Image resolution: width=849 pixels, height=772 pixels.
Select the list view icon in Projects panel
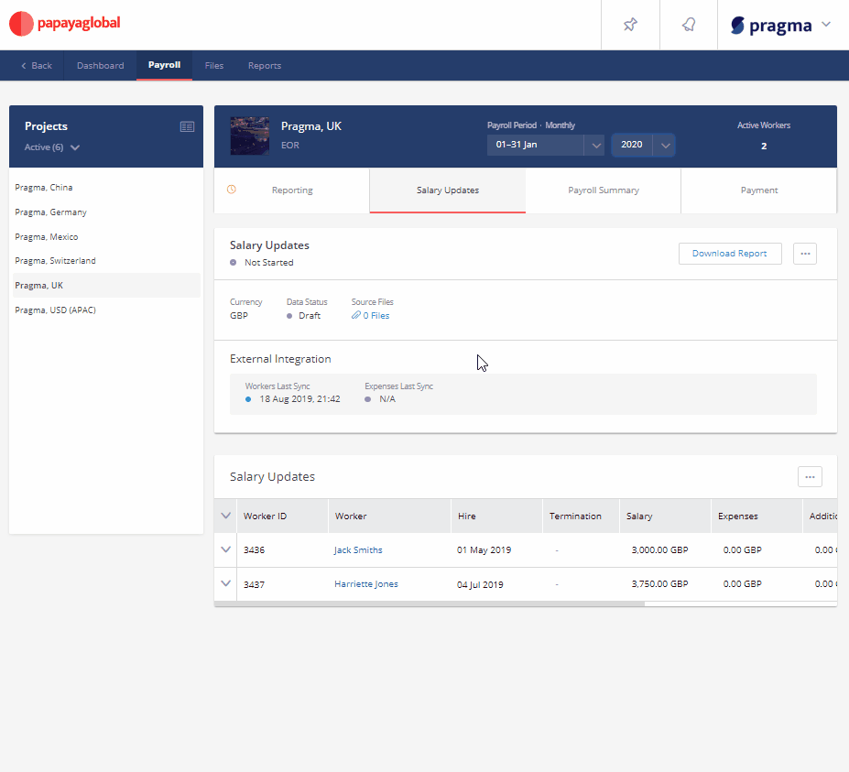pyautogui.click(x=189, y=126)
